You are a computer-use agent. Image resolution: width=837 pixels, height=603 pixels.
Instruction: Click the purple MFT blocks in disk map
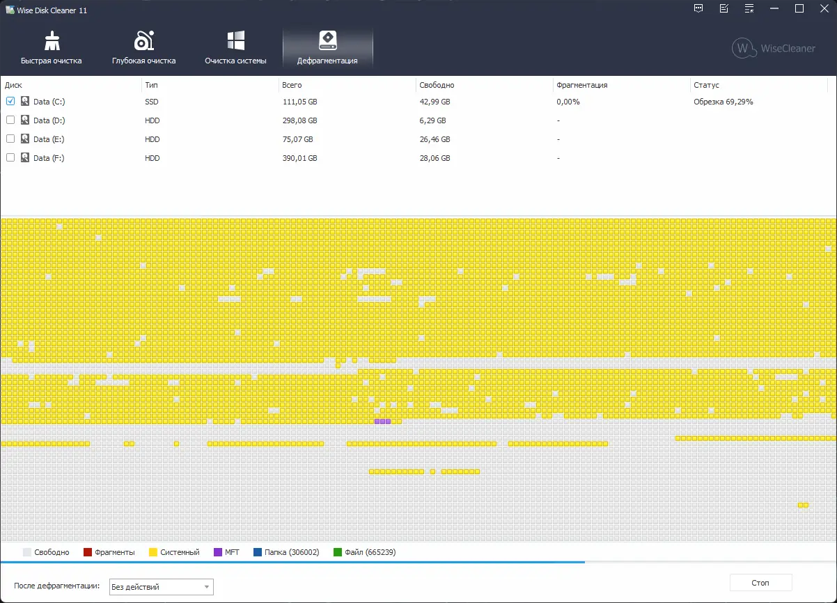click(x=383, y=421)
